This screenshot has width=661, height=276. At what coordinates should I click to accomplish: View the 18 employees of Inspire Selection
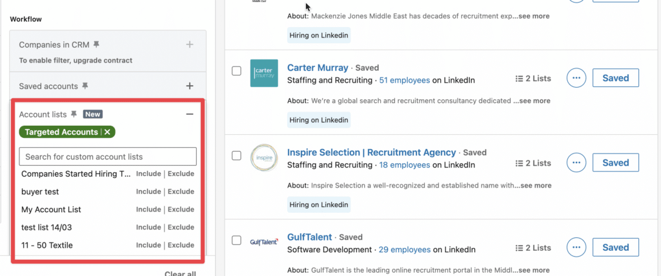tap(405, 164)
